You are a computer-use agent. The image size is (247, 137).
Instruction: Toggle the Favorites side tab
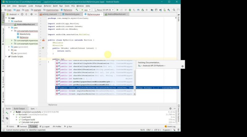click(x=3, y=97)
